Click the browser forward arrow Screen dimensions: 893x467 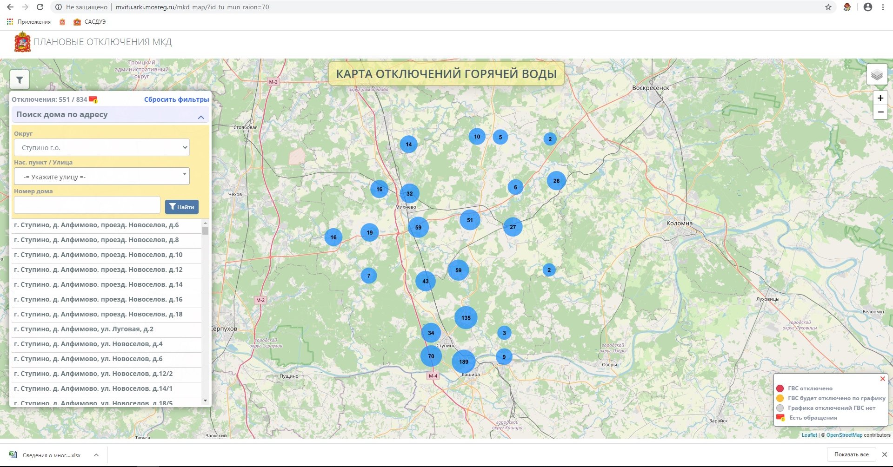click(25, 7)
